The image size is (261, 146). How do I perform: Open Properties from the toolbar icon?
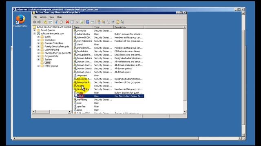click(x=72, y=22)
